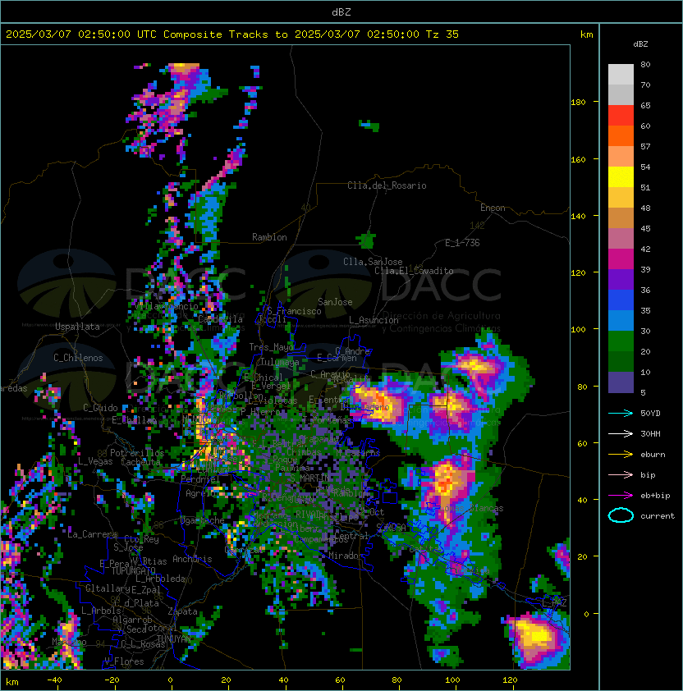Pick the light blue swatch above 30
Image resolution: width=683 pixels, height=691 pixels.
[x=621, y=320]
